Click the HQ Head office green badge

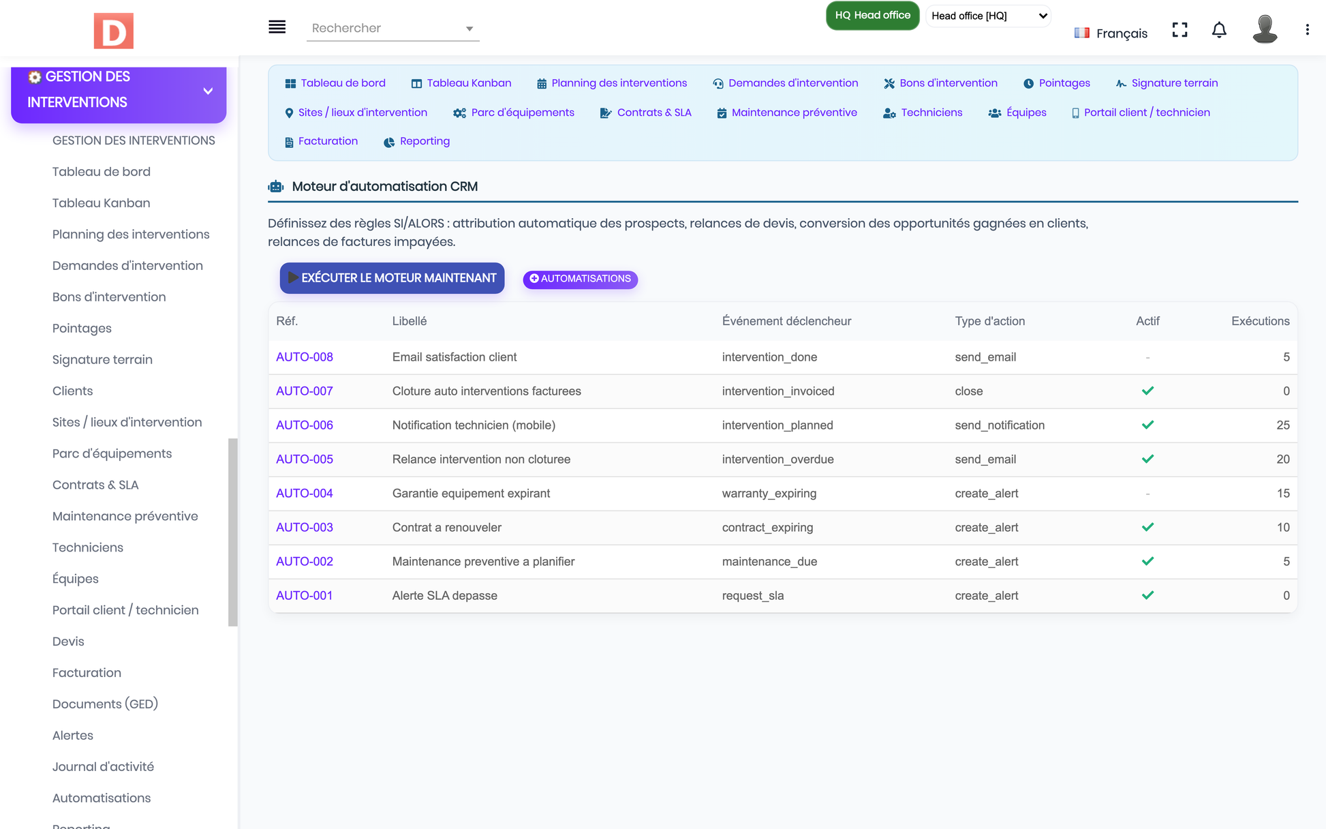point(872,16)
